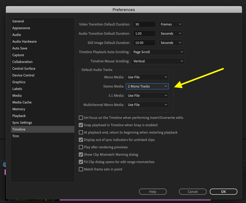Open the Trim preferences section
246x203 pixels.
point(16,136)
